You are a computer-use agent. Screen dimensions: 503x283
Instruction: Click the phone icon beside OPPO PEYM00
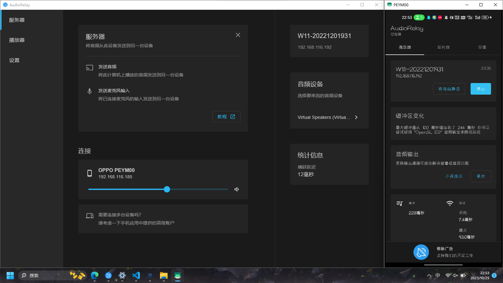tap(90, 173)
